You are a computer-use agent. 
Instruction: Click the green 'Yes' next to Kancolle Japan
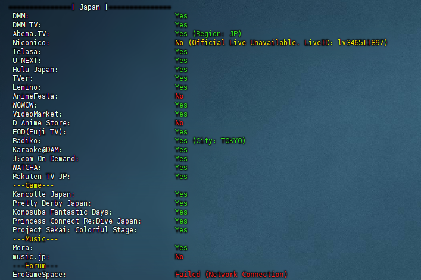pos(181,194)
